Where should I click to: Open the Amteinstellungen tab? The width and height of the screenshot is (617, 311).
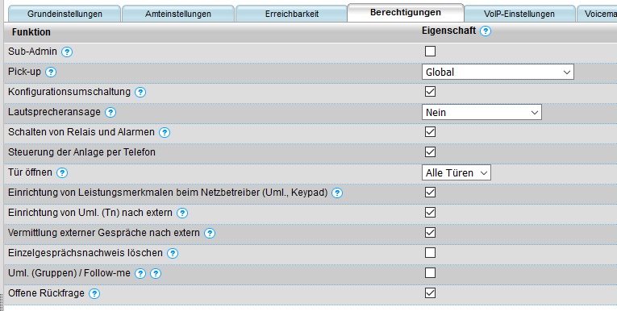pos(178,14)
